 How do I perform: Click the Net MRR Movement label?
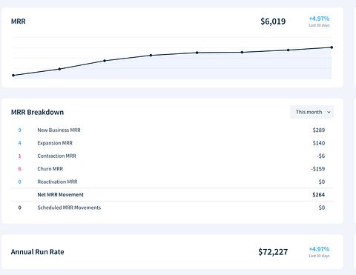coord(60,195)
